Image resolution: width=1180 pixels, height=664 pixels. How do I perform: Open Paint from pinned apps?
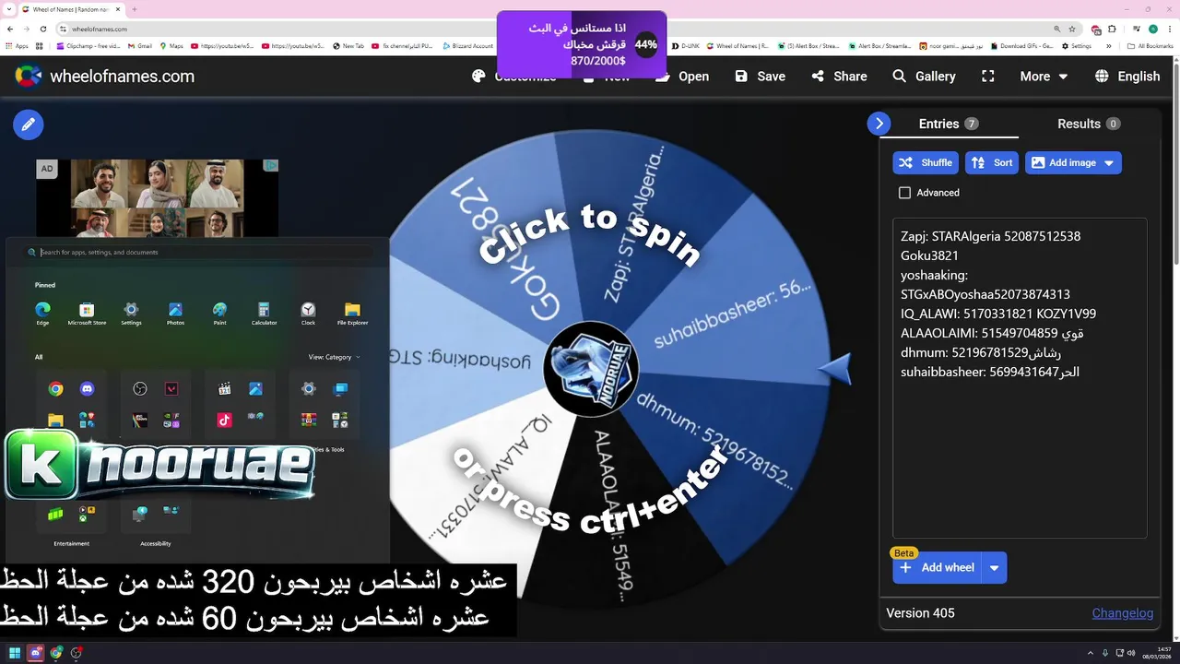219,314
